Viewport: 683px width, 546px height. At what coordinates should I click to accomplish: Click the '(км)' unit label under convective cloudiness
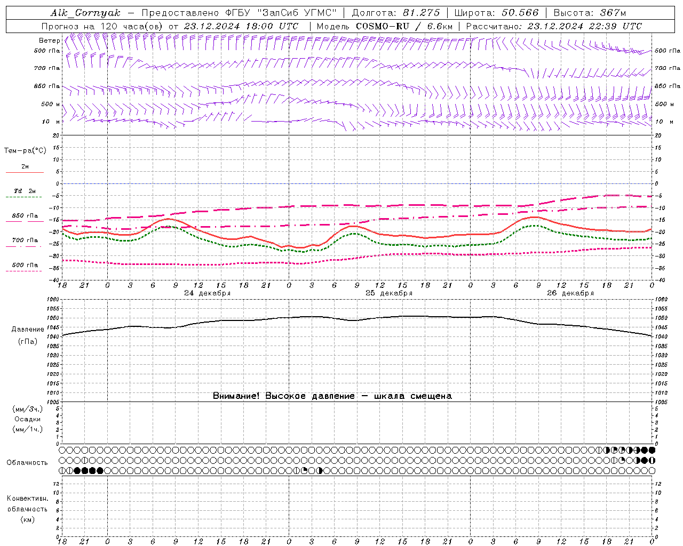tap(28, 519)
